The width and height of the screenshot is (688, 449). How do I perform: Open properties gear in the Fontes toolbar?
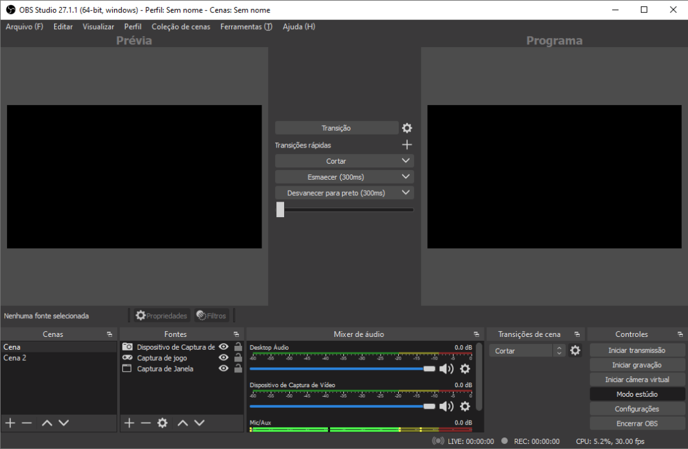162,423
